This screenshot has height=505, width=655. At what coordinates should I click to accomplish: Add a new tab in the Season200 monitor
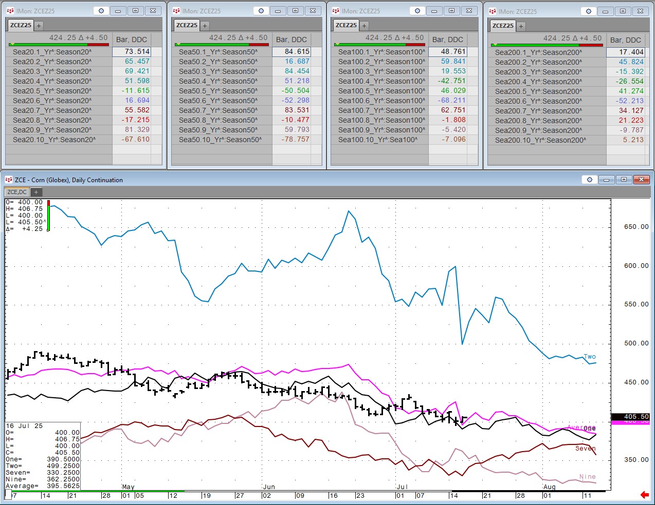521,26
